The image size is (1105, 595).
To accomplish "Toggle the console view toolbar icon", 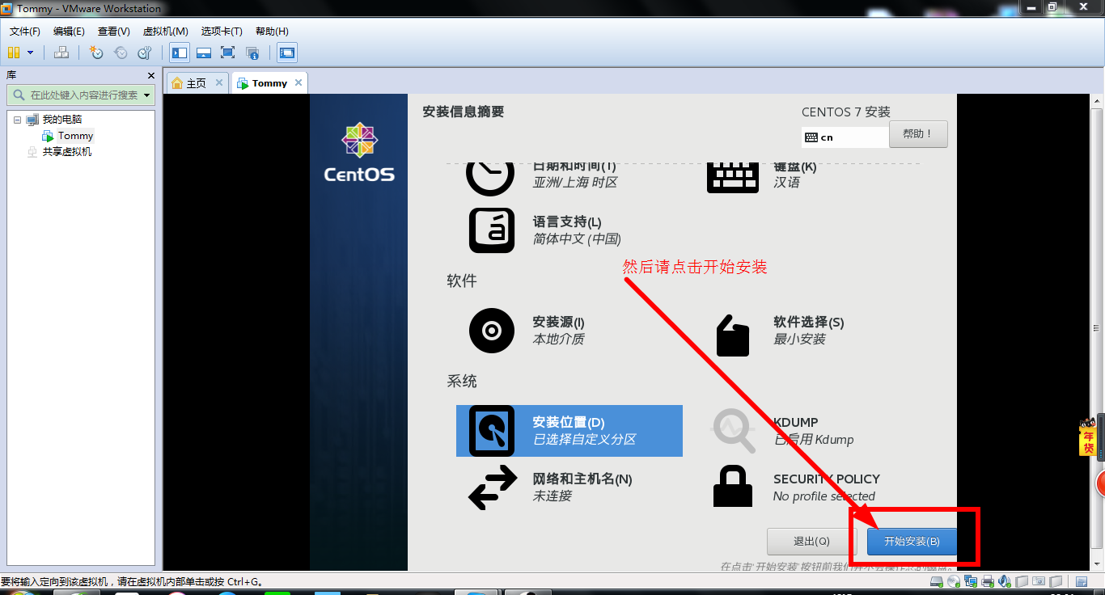I will pos(287,53).
